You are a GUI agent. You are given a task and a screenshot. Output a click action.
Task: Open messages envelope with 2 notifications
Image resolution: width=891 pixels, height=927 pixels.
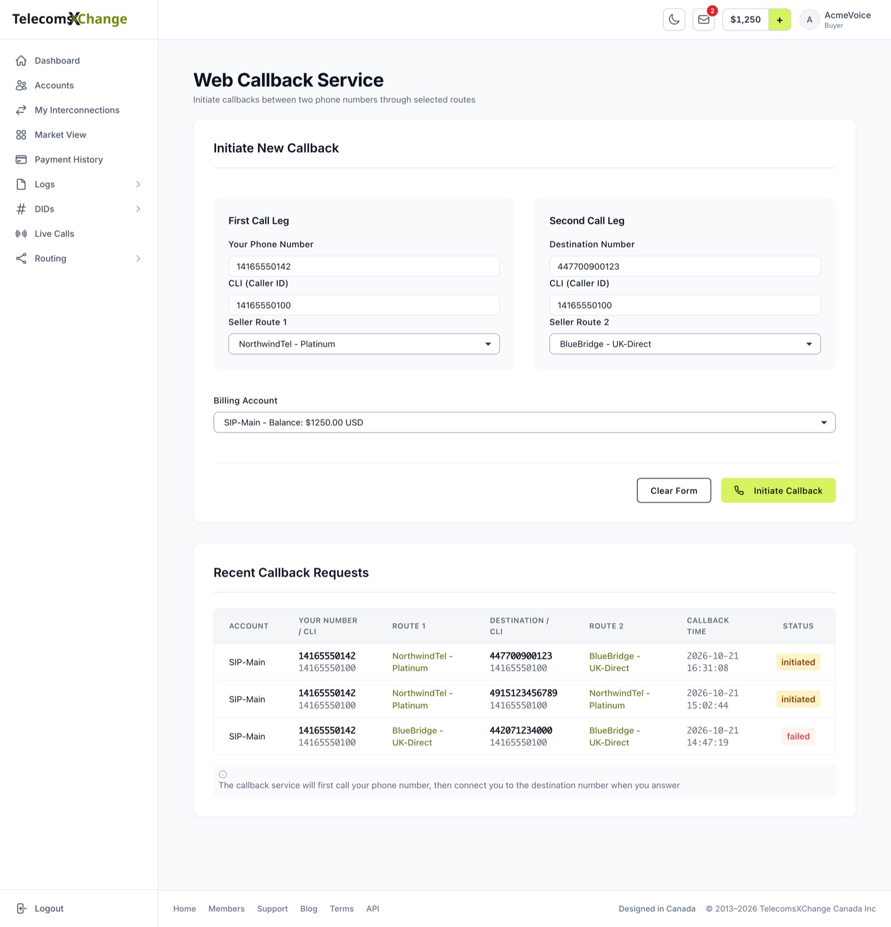point(704,19)
